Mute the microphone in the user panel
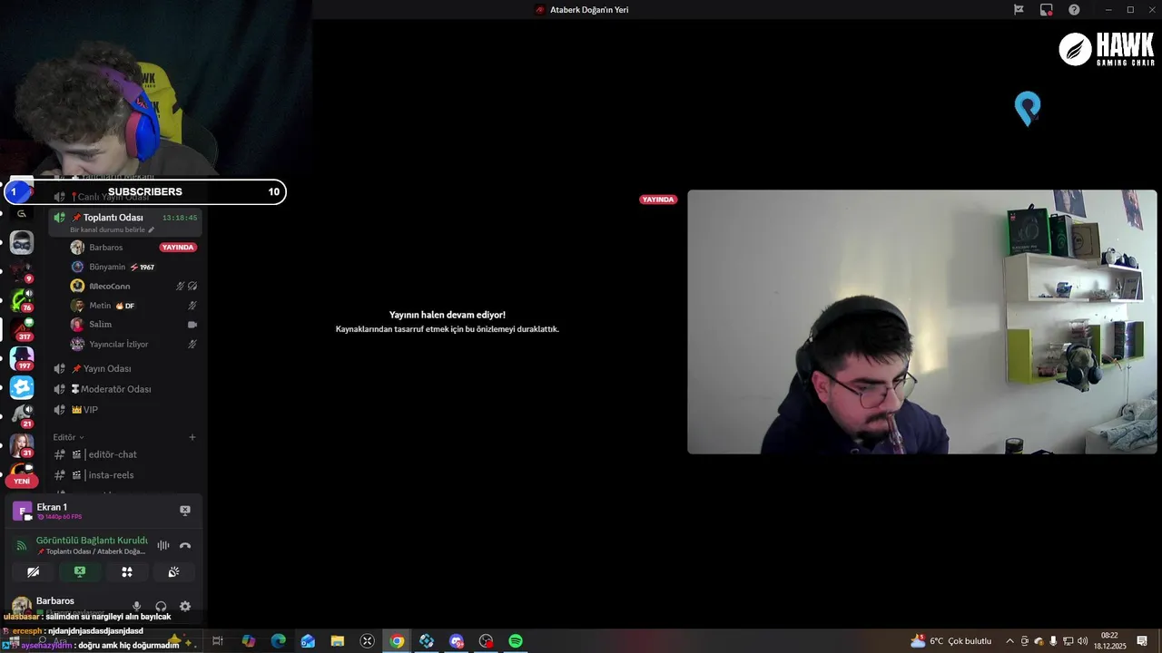 click(137, 606)
